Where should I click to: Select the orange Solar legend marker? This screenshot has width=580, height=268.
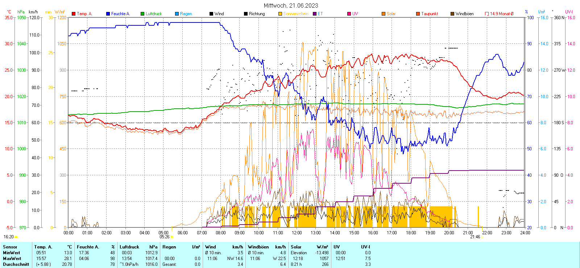coord(384,14)
